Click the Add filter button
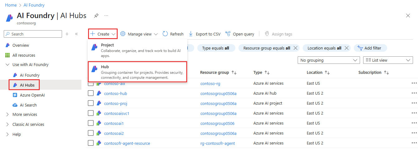418x156 pixels. pyautogui.click(x=370, y=48)
